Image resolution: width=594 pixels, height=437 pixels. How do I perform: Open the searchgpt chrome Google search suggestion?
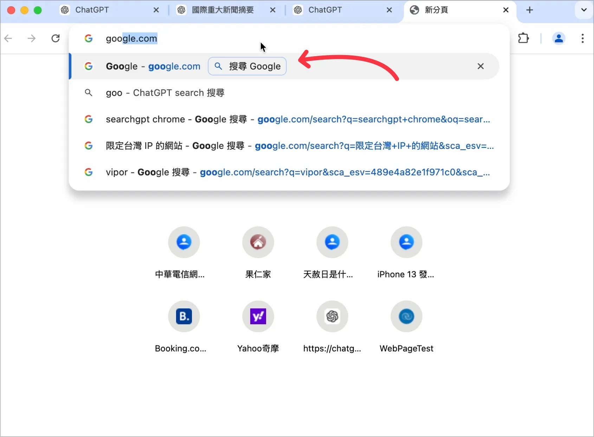[x=284, y=119]
